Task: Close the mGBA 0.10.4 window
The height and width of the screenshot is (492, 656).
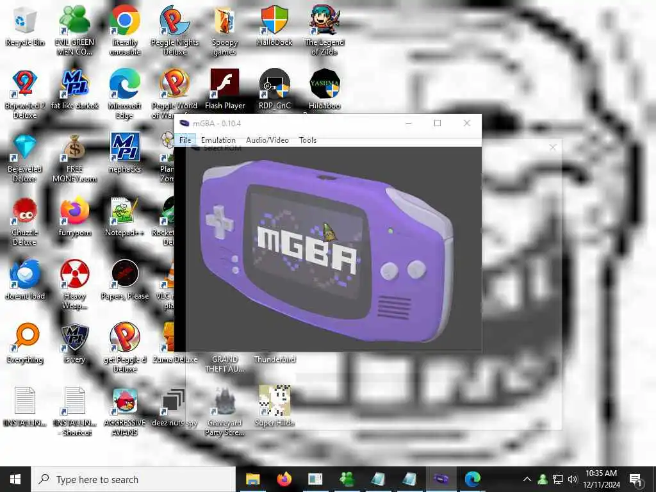Action: [467, 123]
